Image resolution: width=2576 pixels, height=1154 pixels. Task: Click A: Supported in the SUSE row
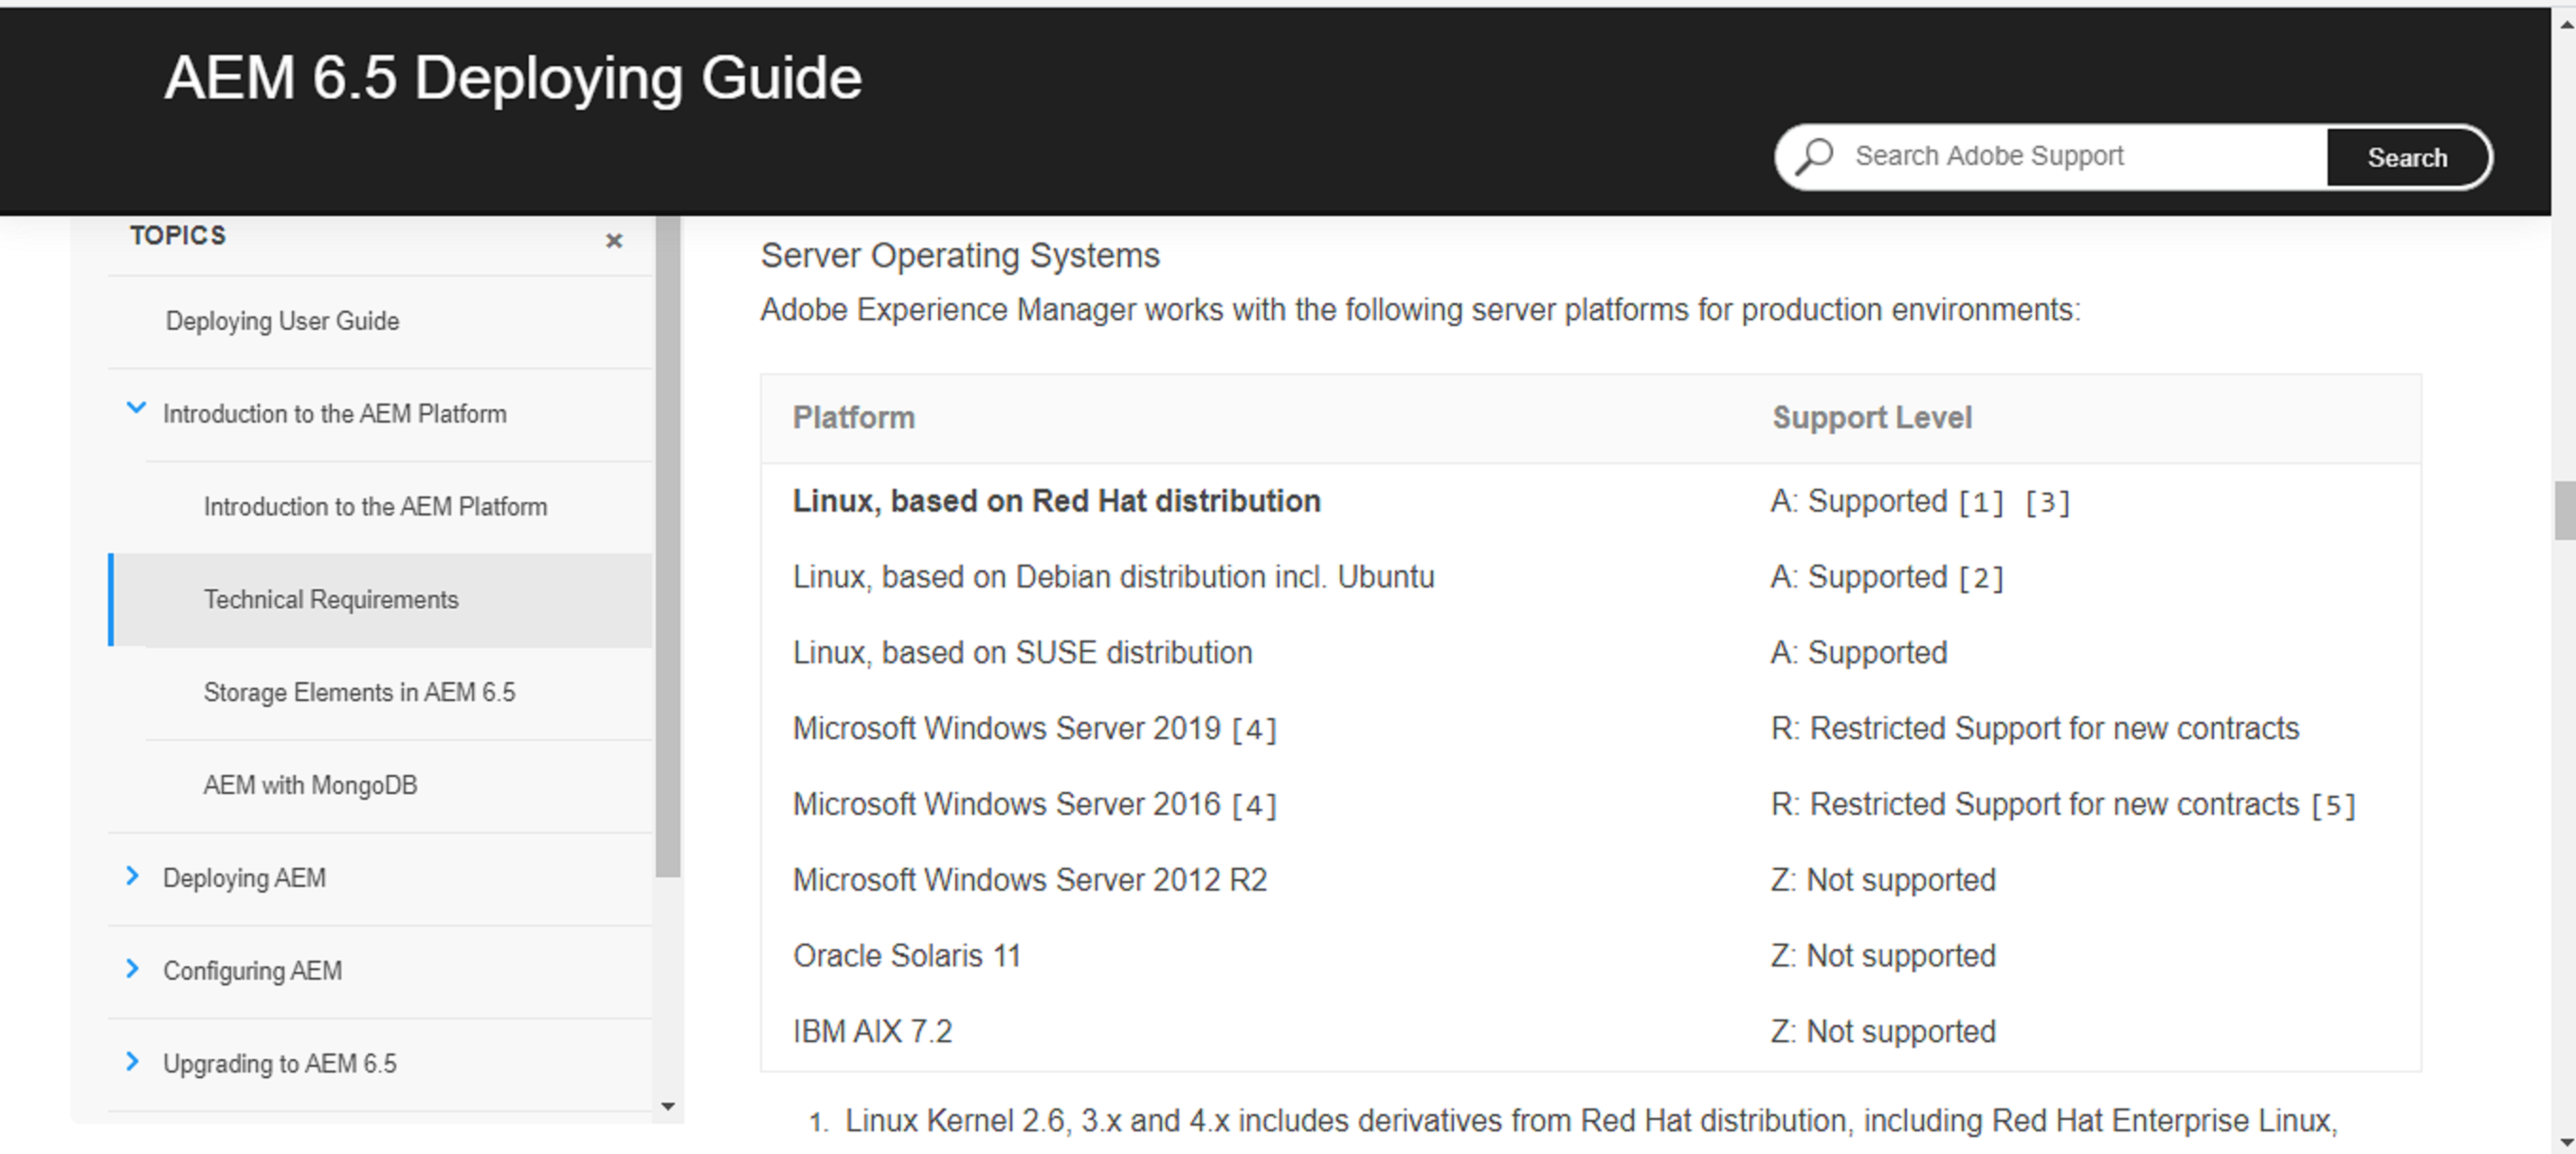pos(1859,653)
